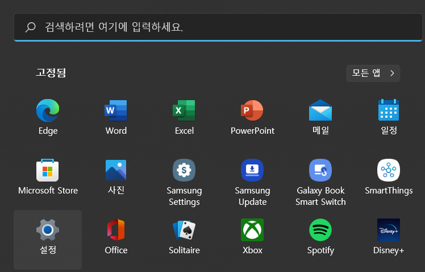Click the 모든 앱 button

click(373, 73)
